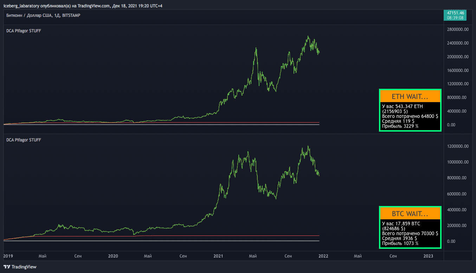476x273 pixels.
Task: Click the publish date Дек 18, 2021 19:20 UTC+4
Action: [137, 6]
